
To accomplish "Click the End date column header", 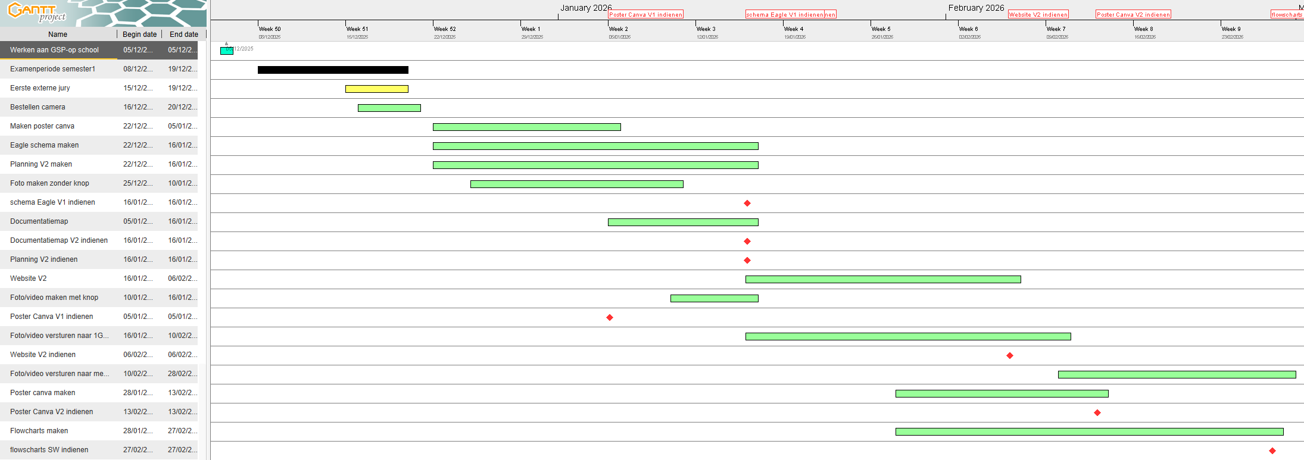I will click(183, 35).
